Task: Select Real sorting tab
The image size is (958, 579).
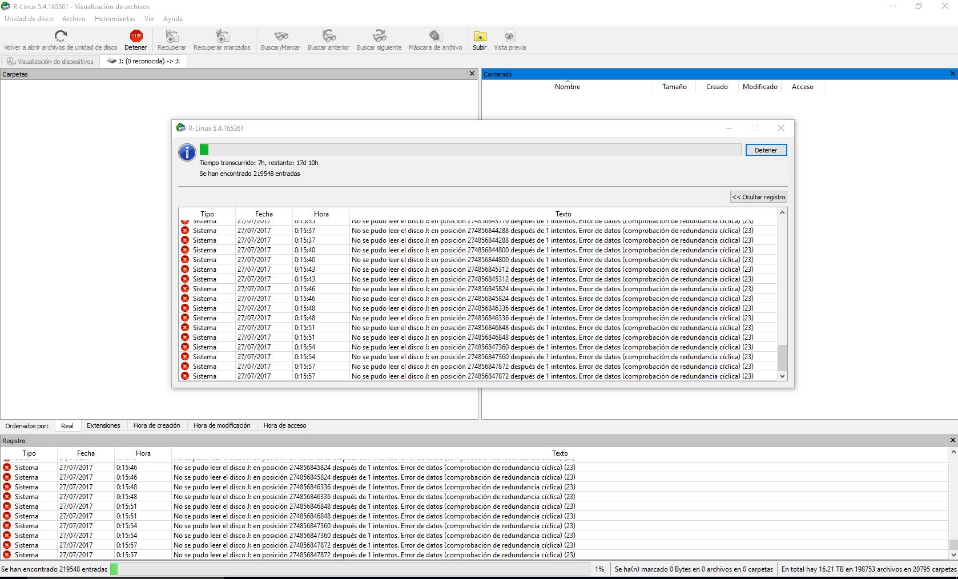Action: point(67,426)
